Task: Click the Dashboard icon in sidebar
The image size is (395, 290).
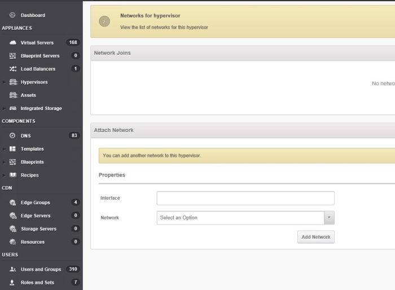Action: coord(12,15)
